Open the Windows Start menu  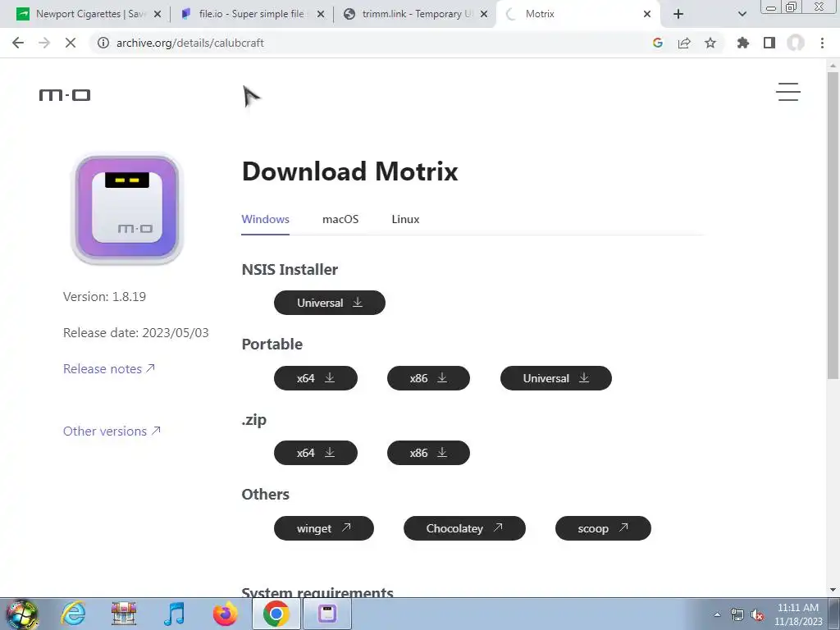(x=22, y=614)
